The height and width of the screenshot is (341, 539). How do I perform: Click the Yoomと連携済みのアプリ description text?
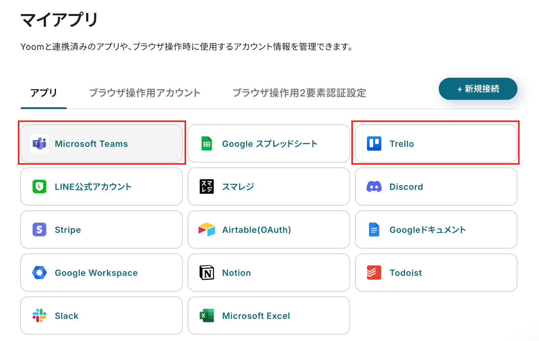(x=187, y=47)
